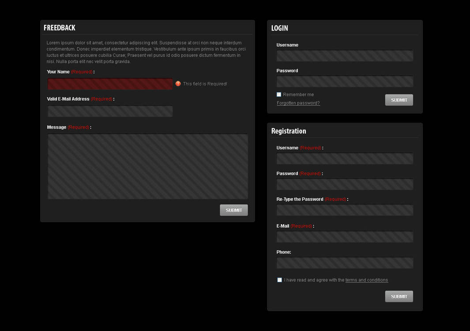Click the Registration Username field
This screenshot has width=470, height=331.
click(x=344, y=158)
